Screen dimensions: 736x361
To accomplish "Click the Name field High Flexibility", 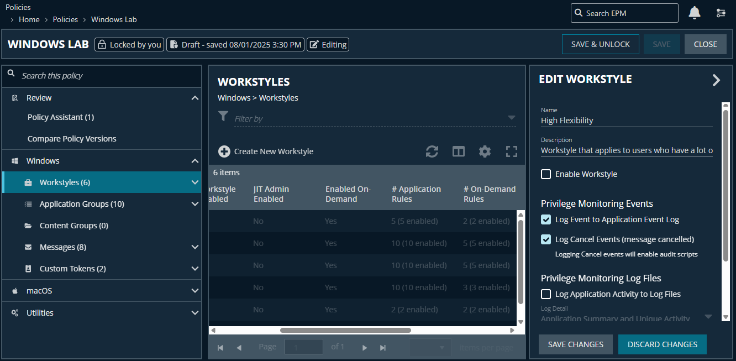I will coord(627,121).
